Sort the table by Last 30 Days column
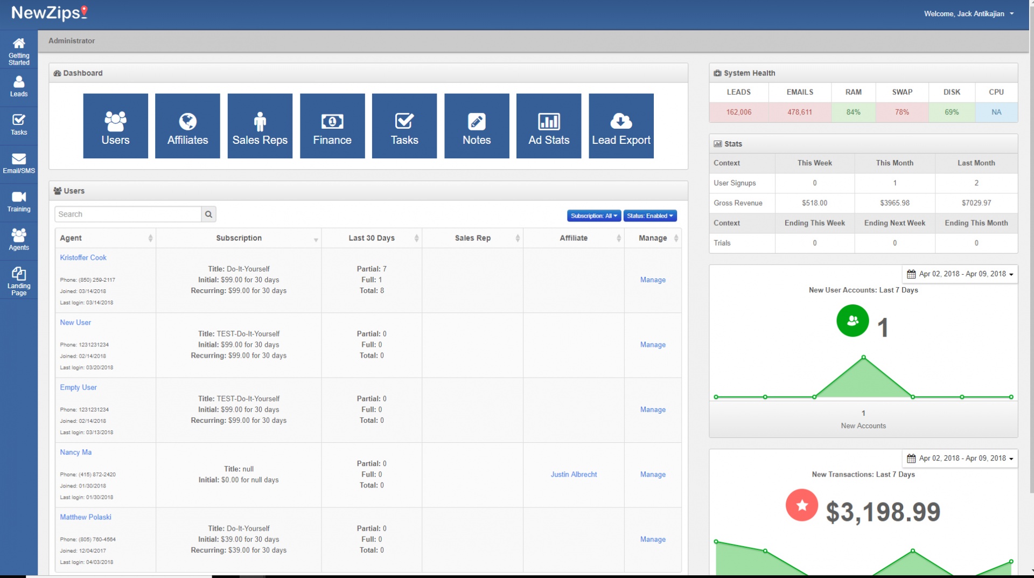This screenshot has height=578, width=1034. click(372, 238)
